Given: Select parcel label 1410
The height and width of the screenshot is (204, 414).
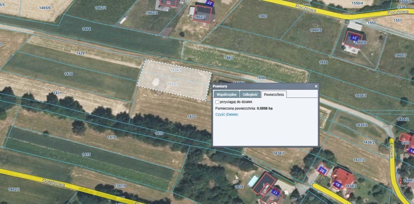Looking at the screenshot, I should coord(159,133).
